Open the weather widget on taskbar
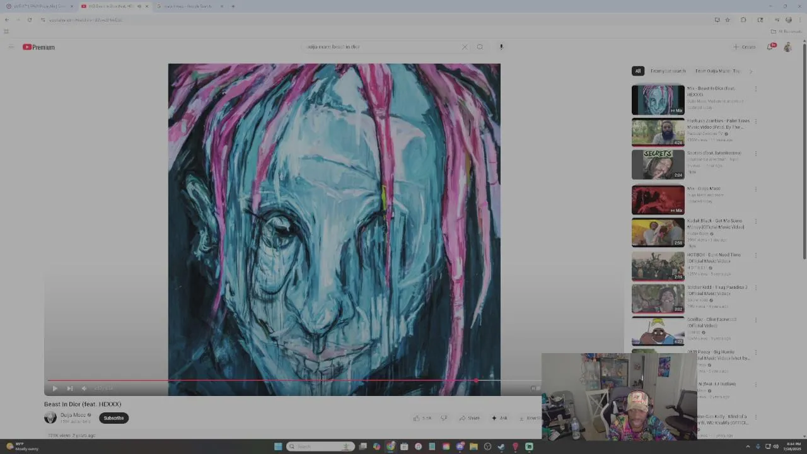The width and height of the screenshot is (807, 454). click(23, 446)
